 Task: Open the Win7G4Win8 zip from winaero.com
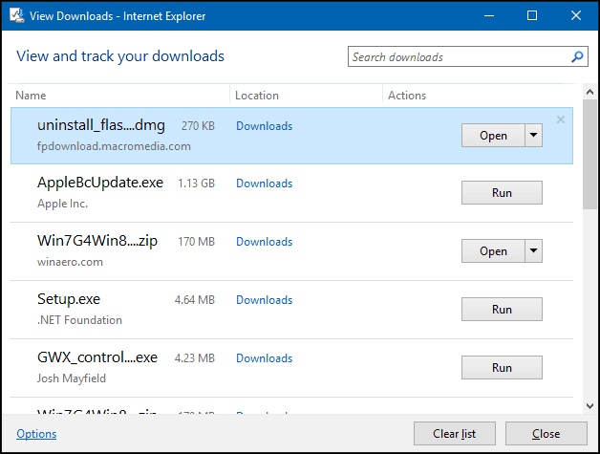(x=493, y=250)
